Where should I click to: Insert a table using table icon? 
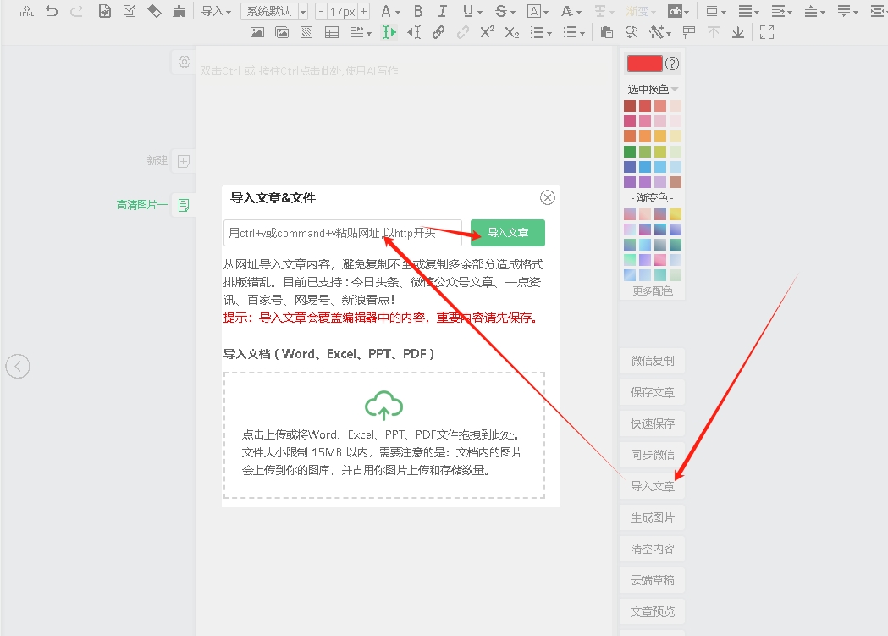coord(332,32)
